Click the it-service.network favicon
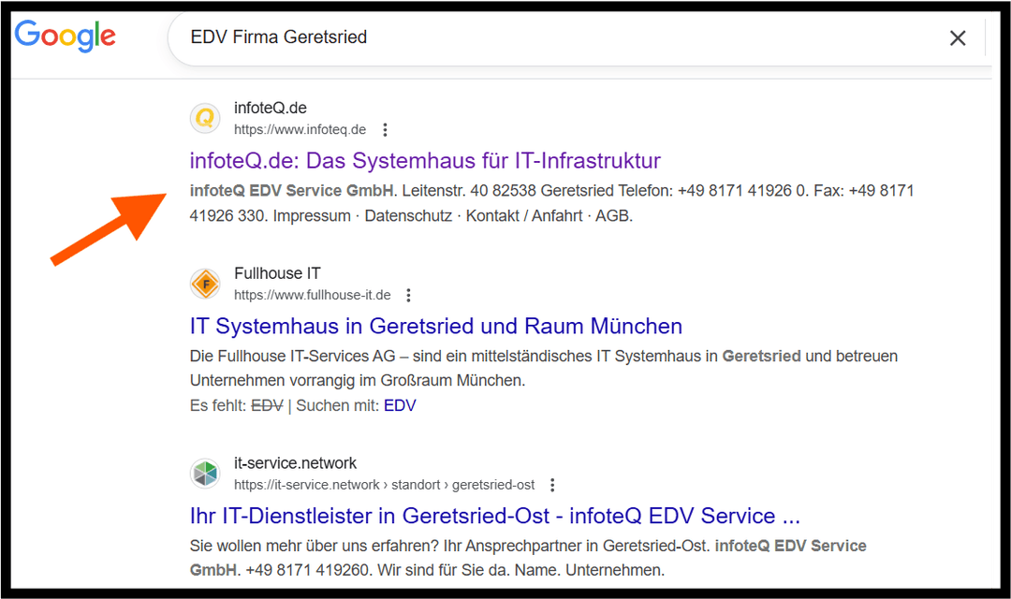1011x599 pixels. (x=204, y=473)
